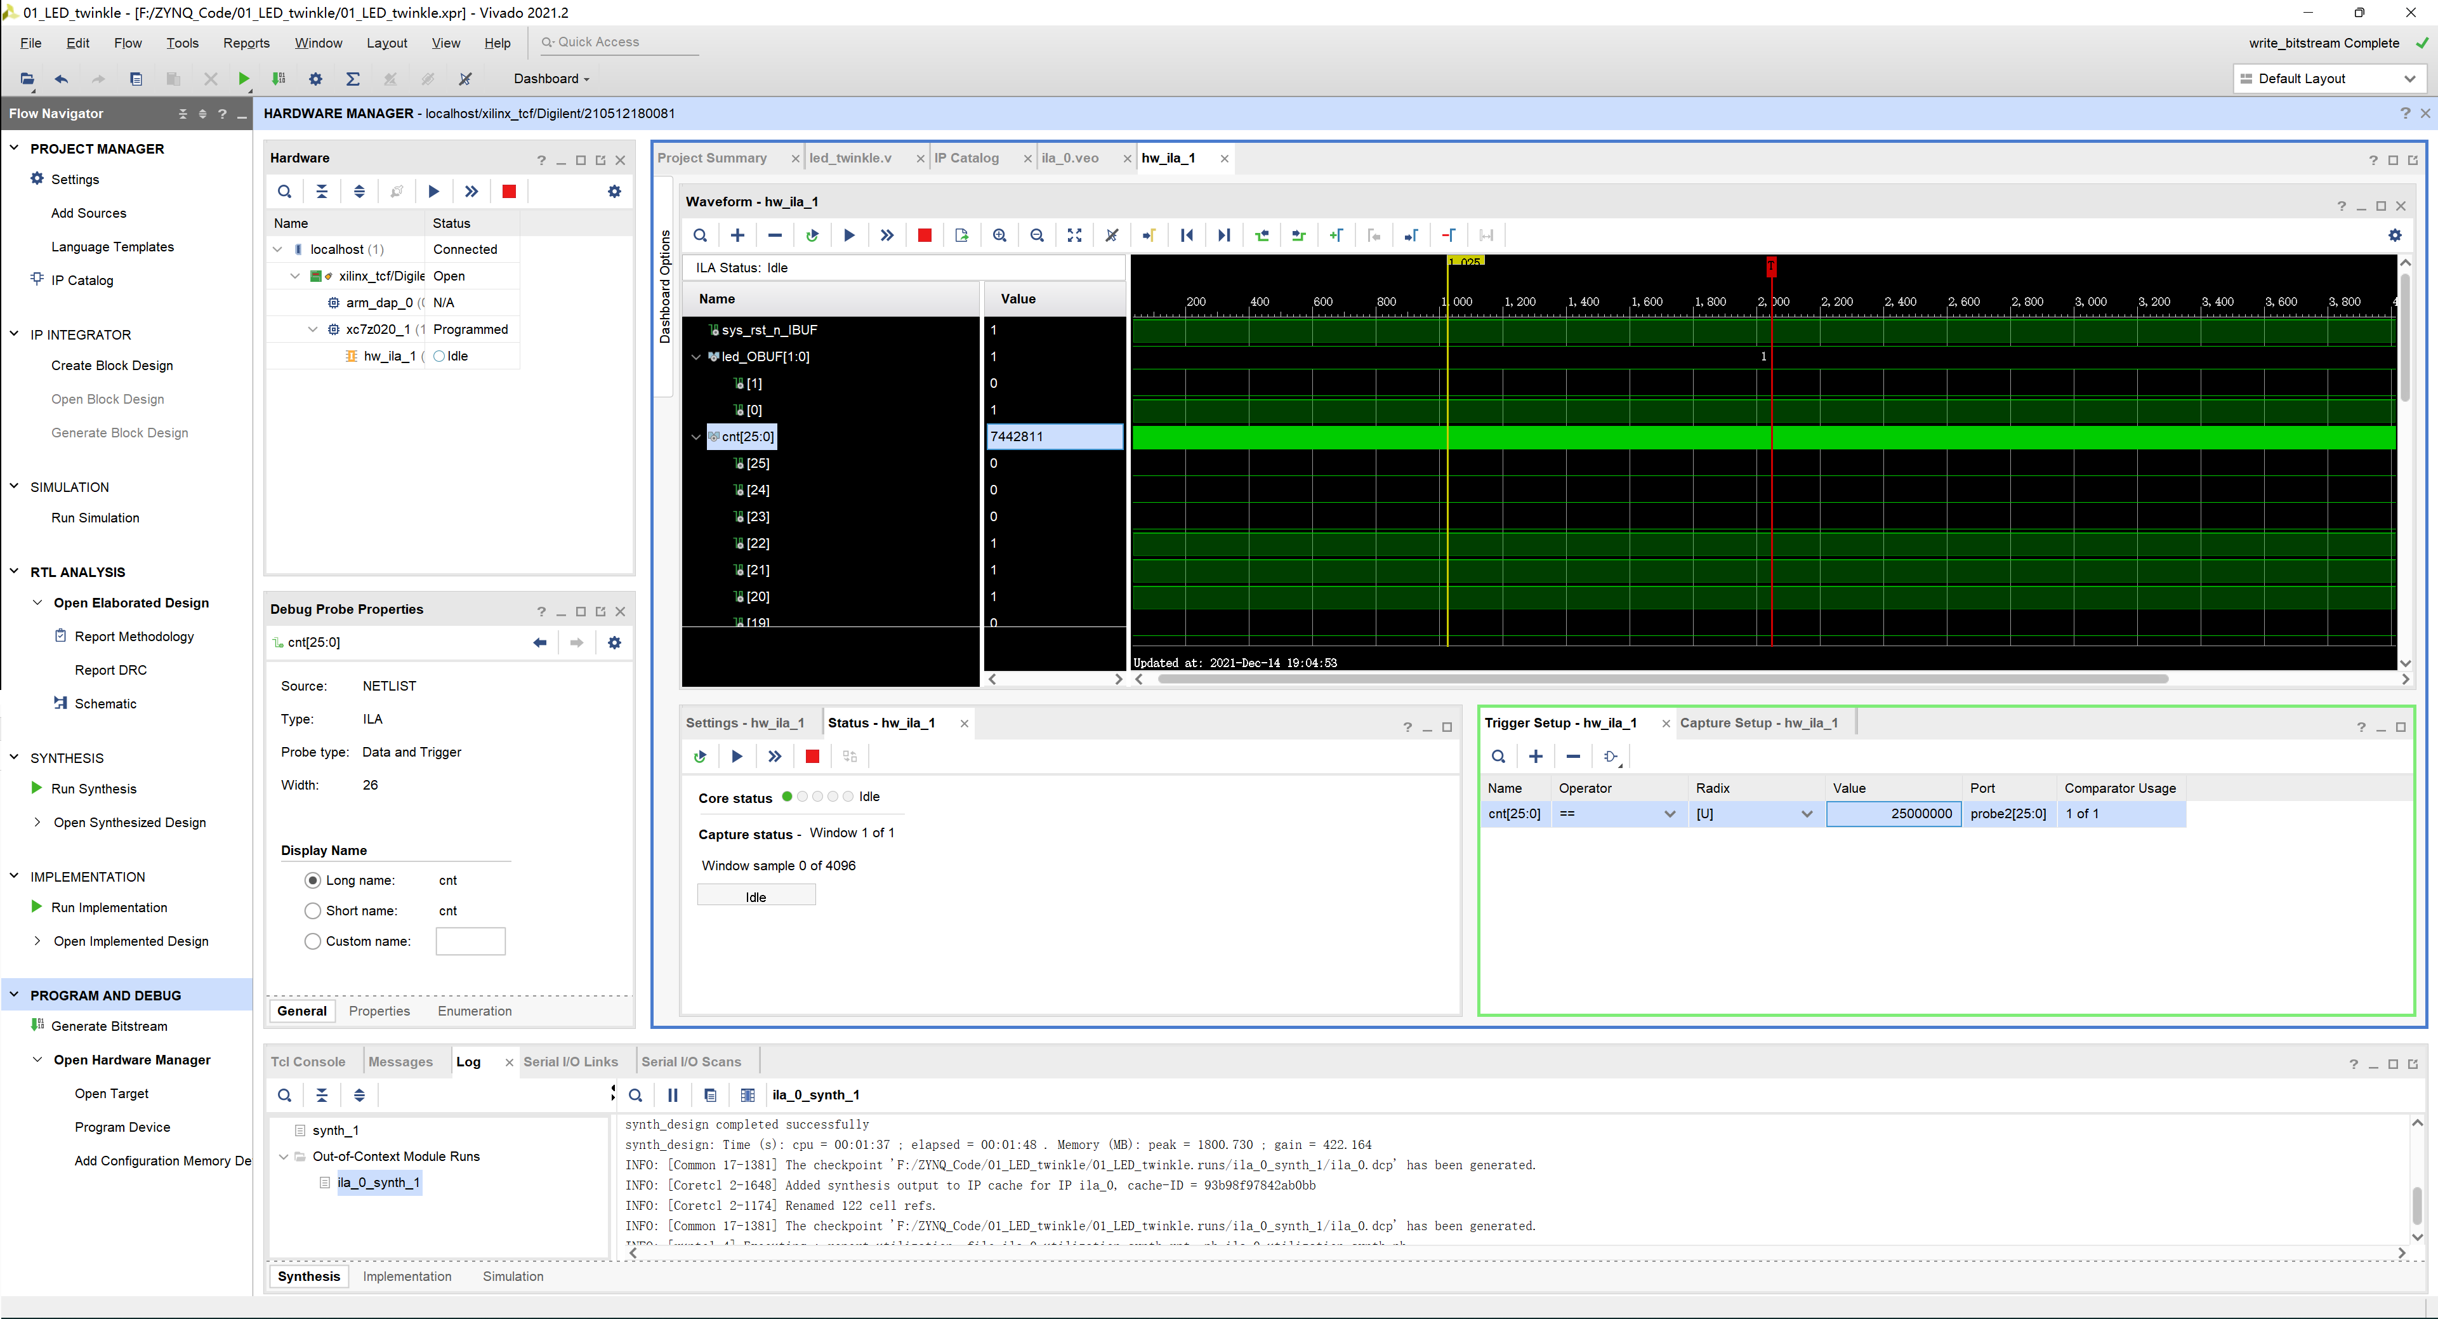Add a probe in Trigger Setup panel
The image size is (2438, 1319).
[x=1535, y=757]
